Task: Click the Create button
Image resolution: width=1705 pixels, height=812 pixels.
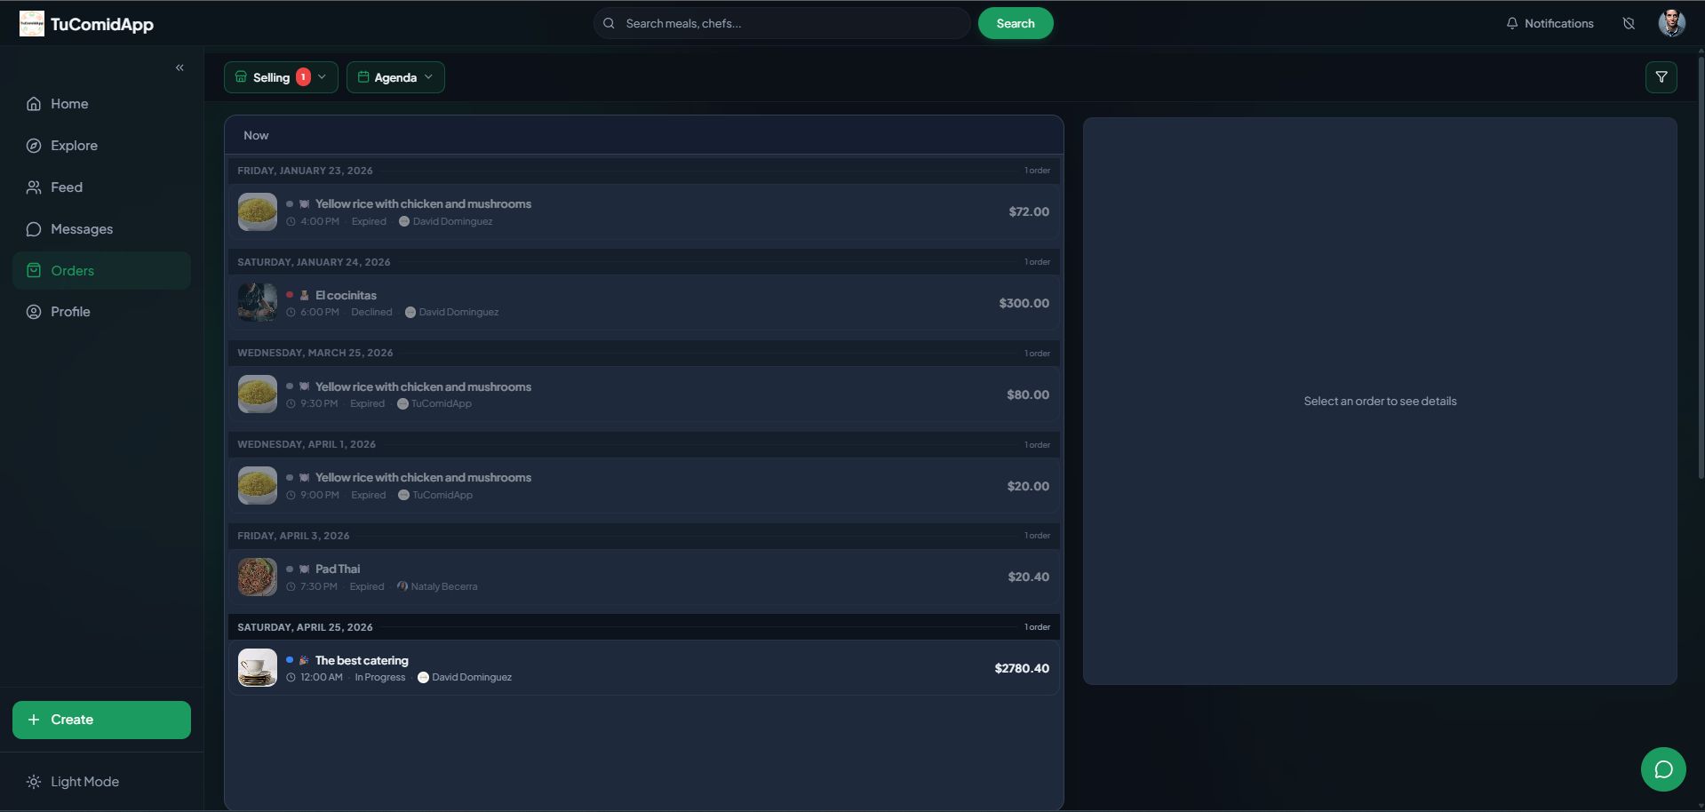Action: tap(100, 720)
